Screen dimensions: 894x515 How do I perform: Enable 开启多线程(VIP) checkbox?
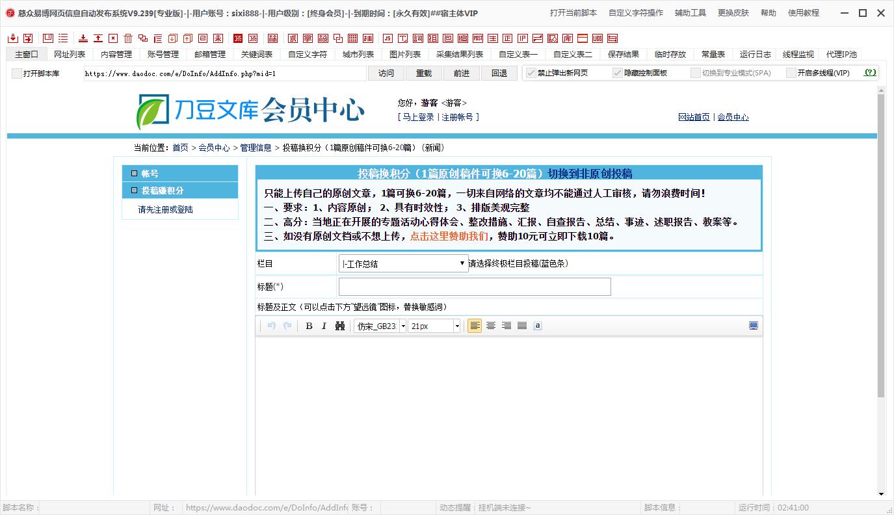[791, 73]
